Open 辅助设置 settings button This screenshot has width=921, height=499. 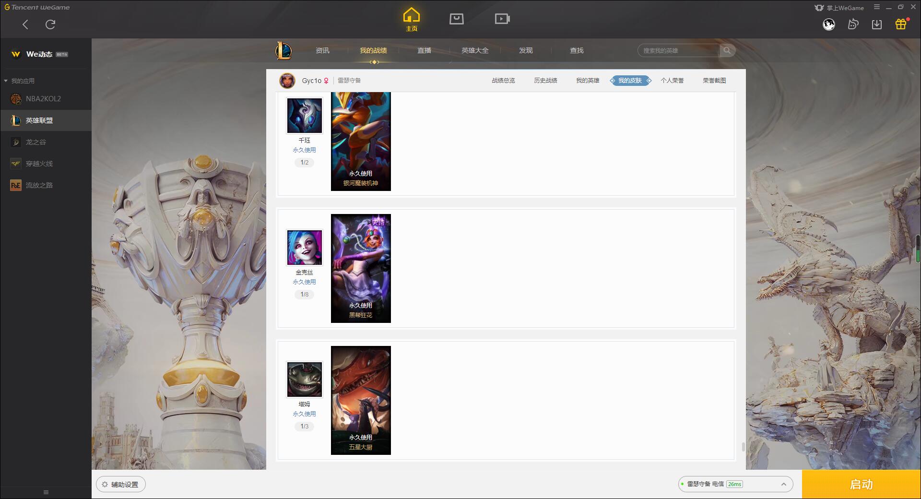(x=121, y=485)
